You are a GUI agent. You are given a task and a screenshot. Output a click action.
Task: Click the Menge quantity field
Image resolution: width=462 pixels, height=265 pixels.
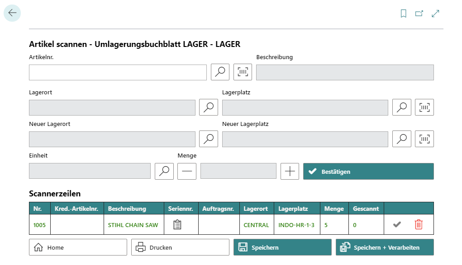pos(238,171)
